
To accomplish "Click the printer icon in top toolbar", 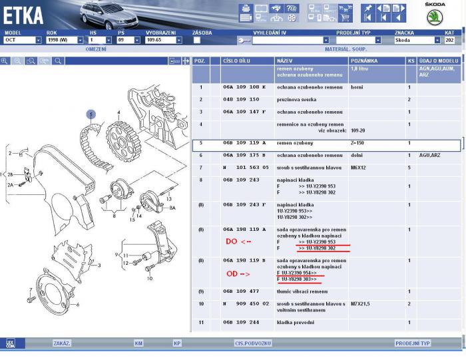I will coord(245,9).
